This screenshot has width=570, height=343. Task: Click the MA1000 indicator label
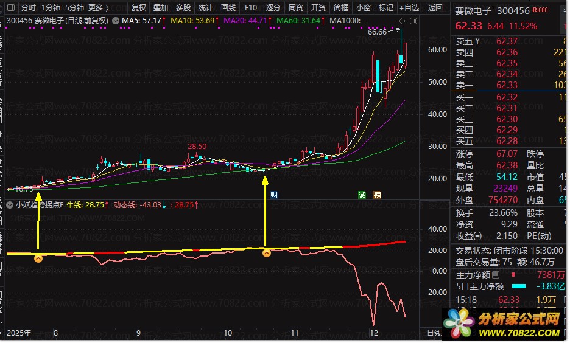(x=348, y=21)
